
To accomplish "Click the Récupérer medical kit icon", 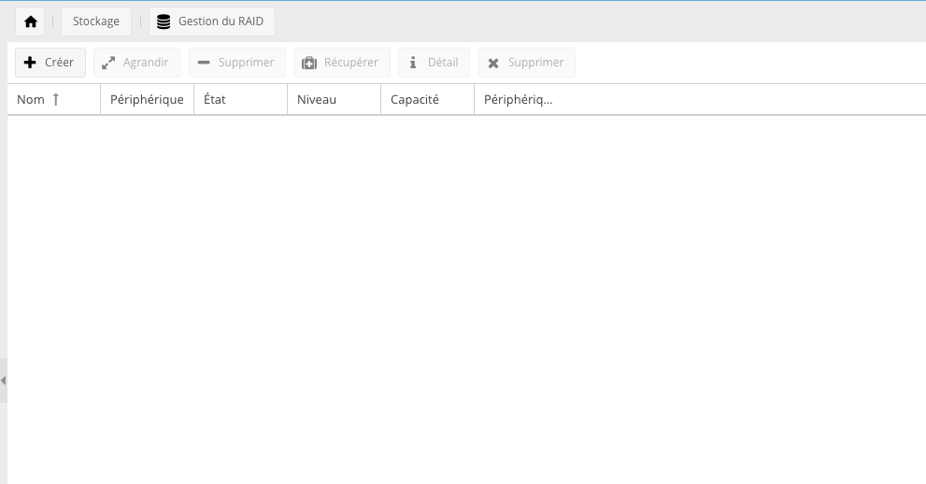I will 309,63.
